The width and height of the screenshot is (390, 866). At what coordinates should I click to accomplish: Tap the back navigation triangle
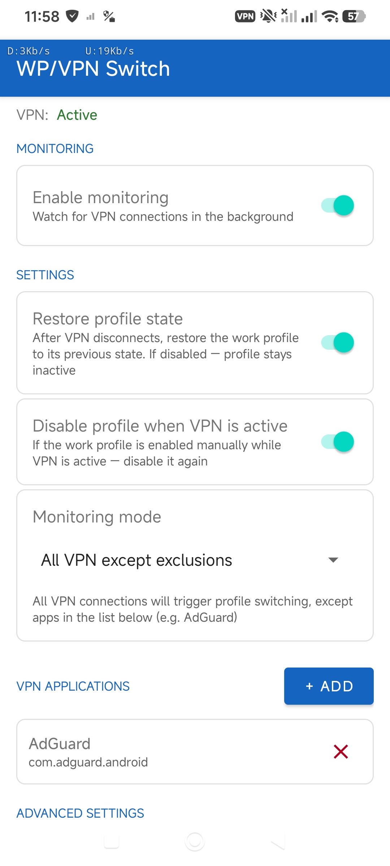(278, 841)
